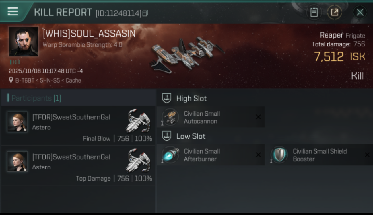Click the Reaper frigate ship image
Image resolution: width=373 pixels, height=215 pixels.
tap(187, 54)
